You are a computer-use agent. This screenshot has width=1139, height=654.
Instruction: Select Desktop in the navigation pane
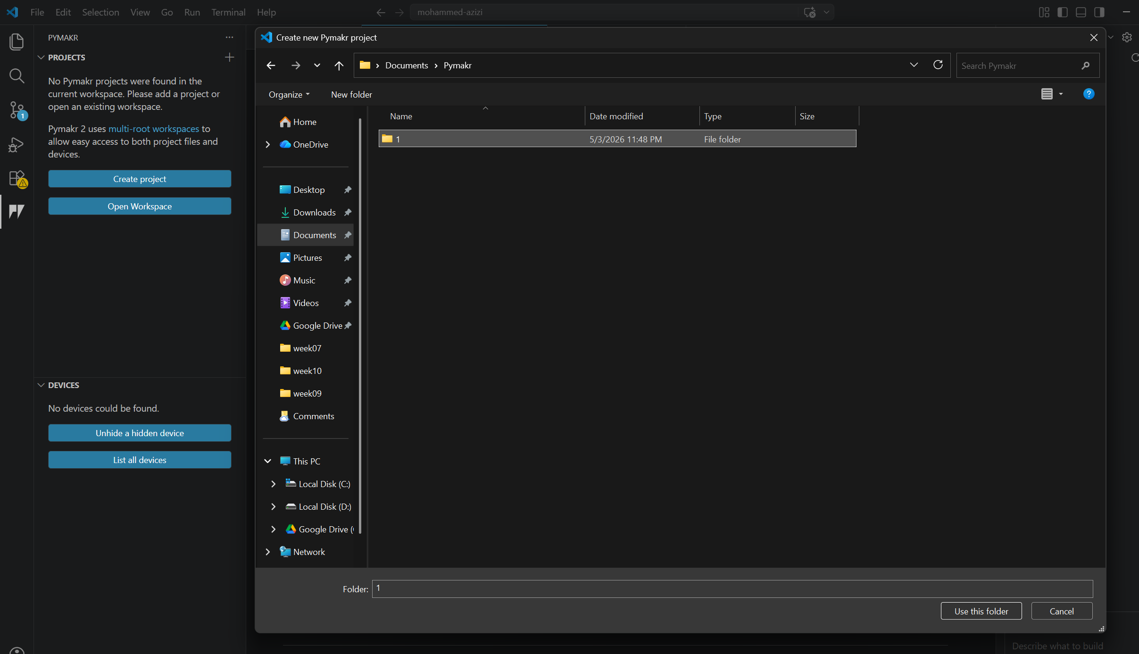tap(306, 190)
